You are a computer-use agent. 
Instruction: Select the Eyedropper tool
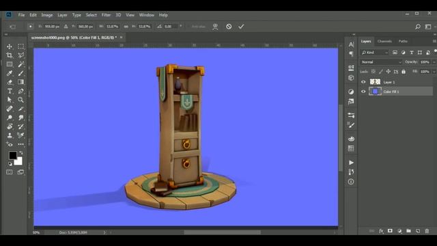10,73
